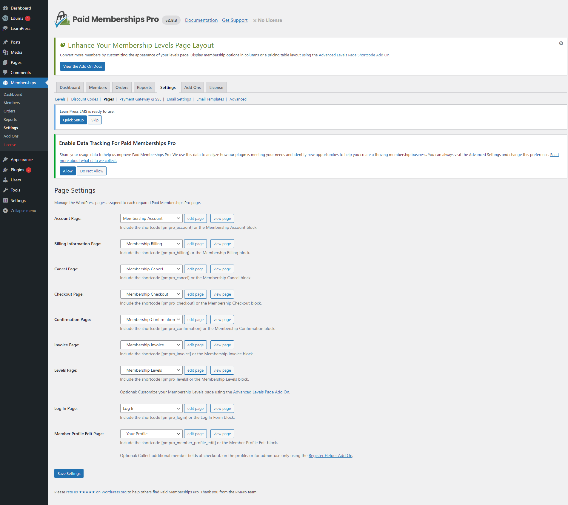Click the Appearance paintbrush icon
This screenshot has width=568, height=505.
click(5, 160)
